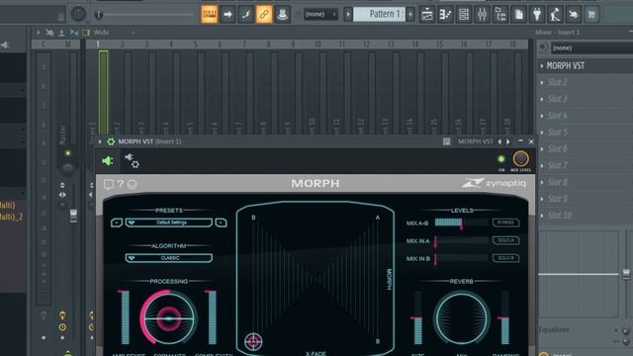Select next preset arrow in plugin title bar
The image size is (633, 356).
coord(508,141)
